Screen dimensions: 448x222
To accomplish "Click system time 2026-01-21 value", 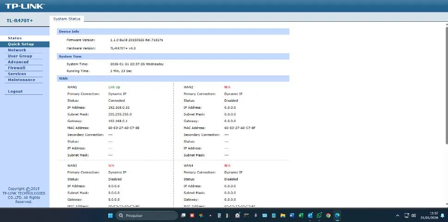I will click(x=137, y=64).
